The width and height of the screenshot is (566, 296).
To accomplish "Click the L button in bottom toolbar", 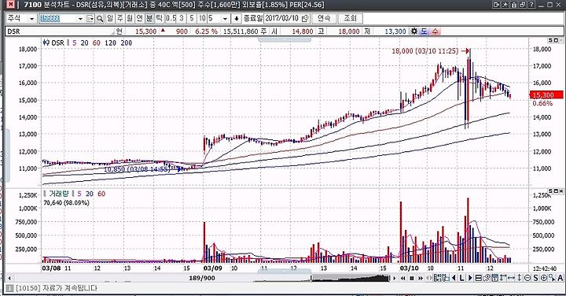I will coord(461,279).
